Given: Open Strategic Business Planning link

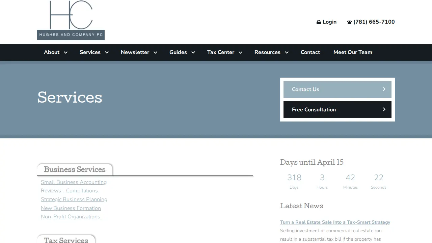Looking at the screenshot, I should tap(74, 199).
